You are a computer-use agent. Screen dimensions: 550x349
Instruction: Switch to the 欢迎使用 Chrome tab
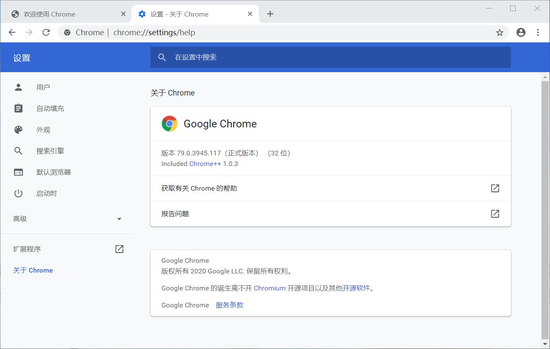tap(64, 14)
